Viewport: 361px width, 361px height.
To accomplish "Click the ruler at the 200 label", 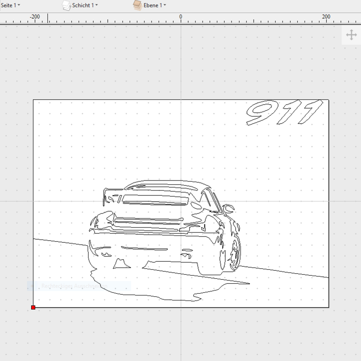I will 326,17.
